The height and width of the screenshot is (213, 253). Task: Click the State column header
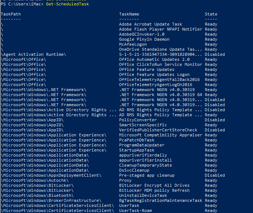coord(211,14)
